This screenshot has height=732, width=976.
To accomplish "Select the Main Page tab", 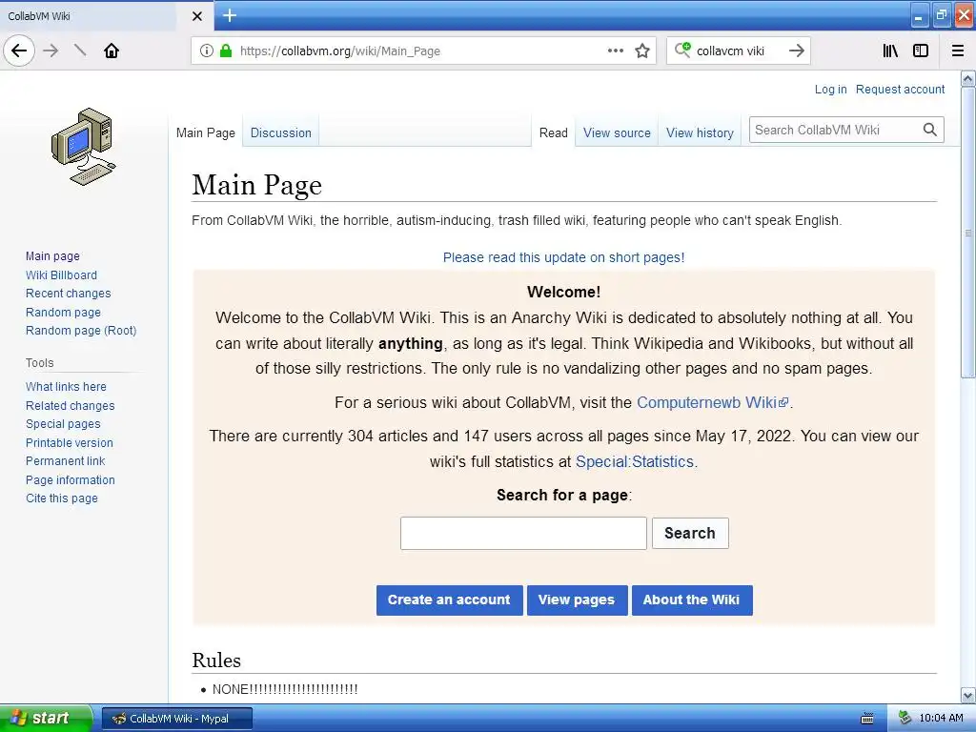I will 206,132.
